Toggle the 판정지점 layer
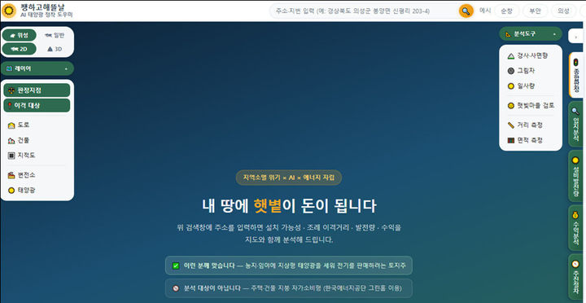Image resolution: width=586 pixels, height=303 pixels. pyautogui.click(x=37, y=90)
